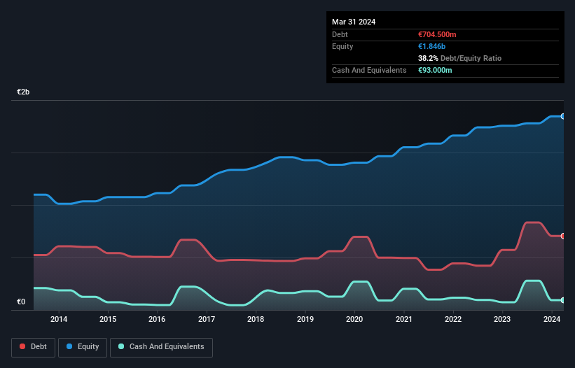Click the 2023 x-axis label
The image size is (575, 368).
(502, 319)
